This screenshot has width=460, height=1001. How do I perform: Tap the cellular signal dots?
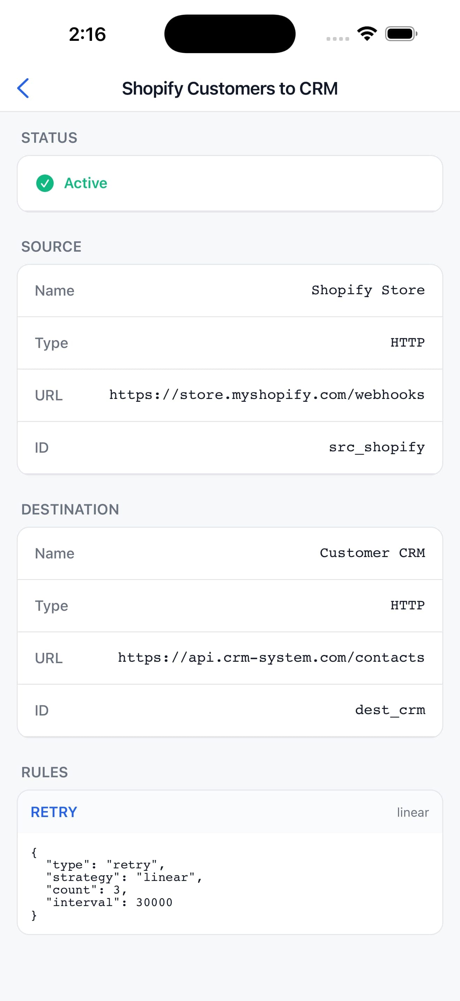click(337, 38)
